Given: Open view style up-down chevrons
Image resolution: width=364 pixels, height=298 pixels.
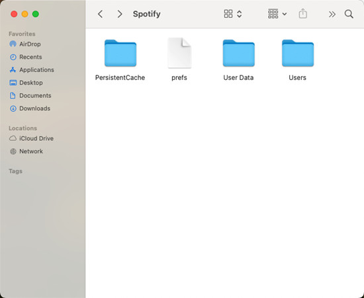Looking at the screenshot, I should tap(240, 14).
